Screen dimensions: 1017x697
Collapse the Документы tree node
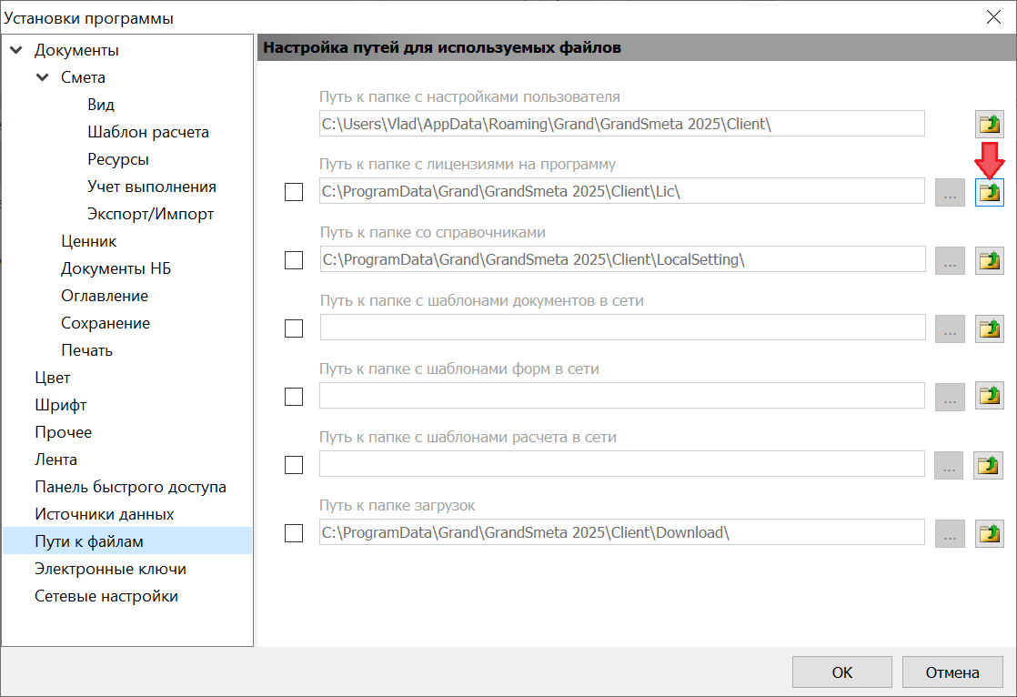[16, 50]
